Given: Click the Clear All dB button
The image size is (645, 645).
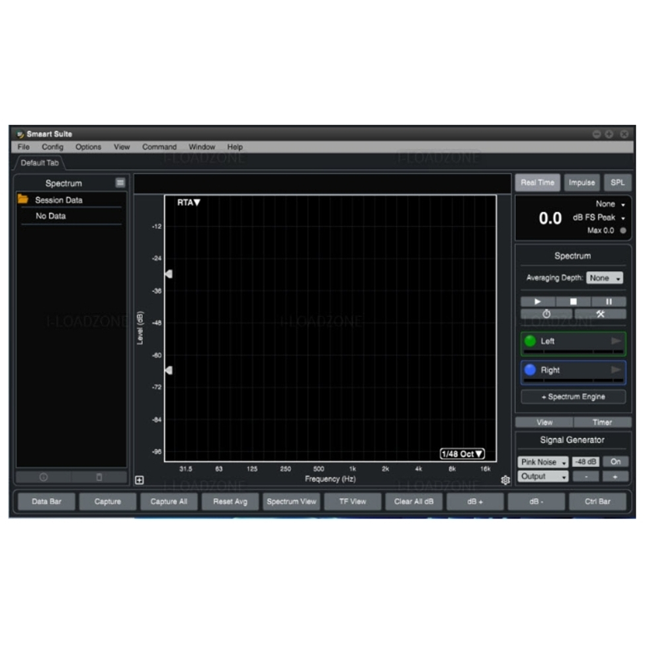Looking at the screenshot, I should [x=414, y=501].
